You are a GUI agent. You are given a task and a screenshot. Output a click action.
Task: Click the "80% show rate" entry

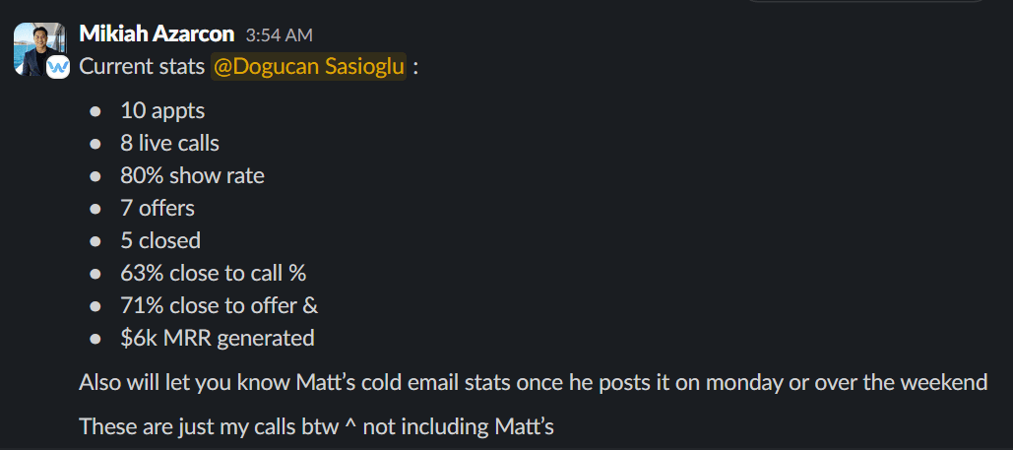(x=192, y=176)
